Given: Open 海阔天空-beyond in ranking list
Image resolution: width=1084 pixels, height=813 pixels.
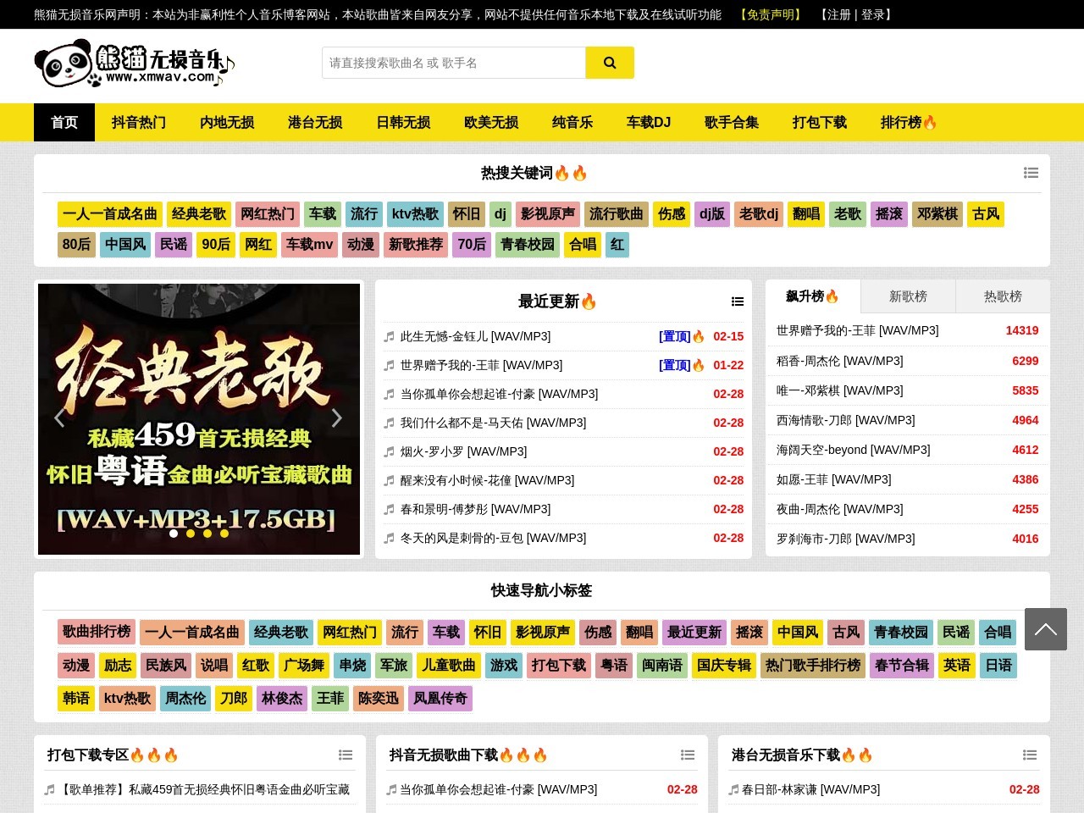Looking at the screenshot, I should [853, 450].
